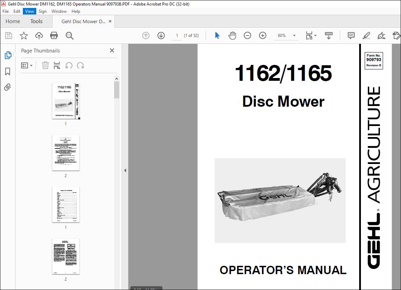Switch to the Tools tab
The height and width of the screenshot is (290, 401).
click(36, 21)
